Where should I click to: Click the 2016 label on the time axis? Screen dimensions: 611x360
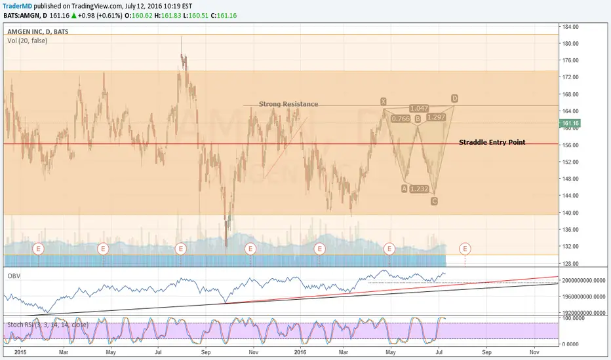coord(300,352)
